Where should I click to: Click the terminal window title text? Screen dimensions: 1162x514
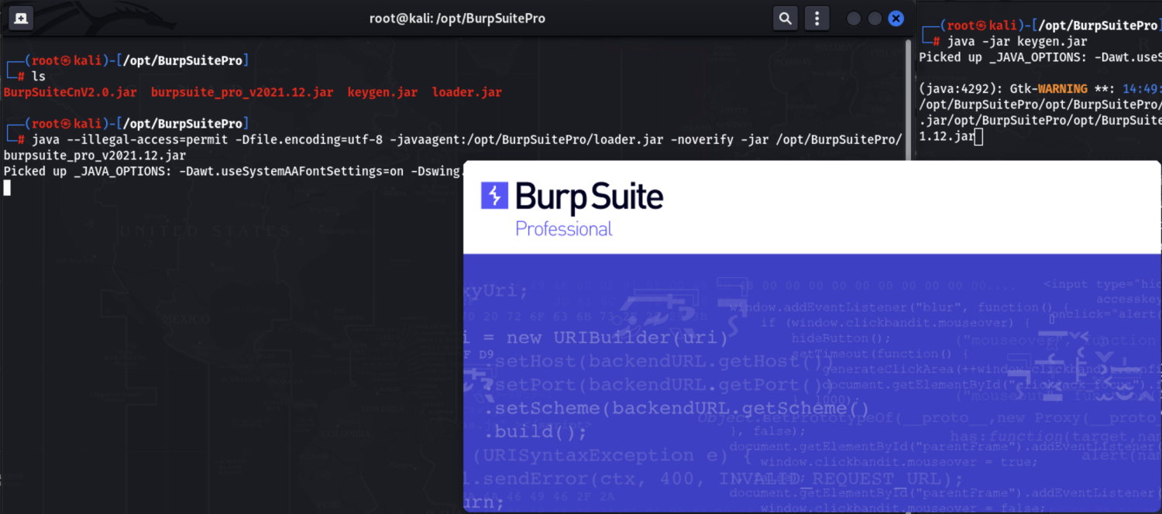tap(457, 19)
